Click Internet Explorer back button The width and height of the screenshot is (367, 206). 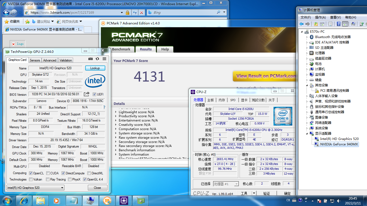point(6,12)
